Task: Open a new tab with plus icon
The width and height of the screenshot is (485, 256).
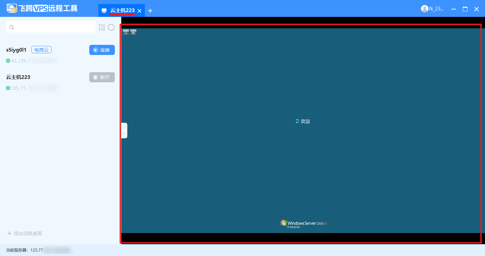Action: [150, 11]
